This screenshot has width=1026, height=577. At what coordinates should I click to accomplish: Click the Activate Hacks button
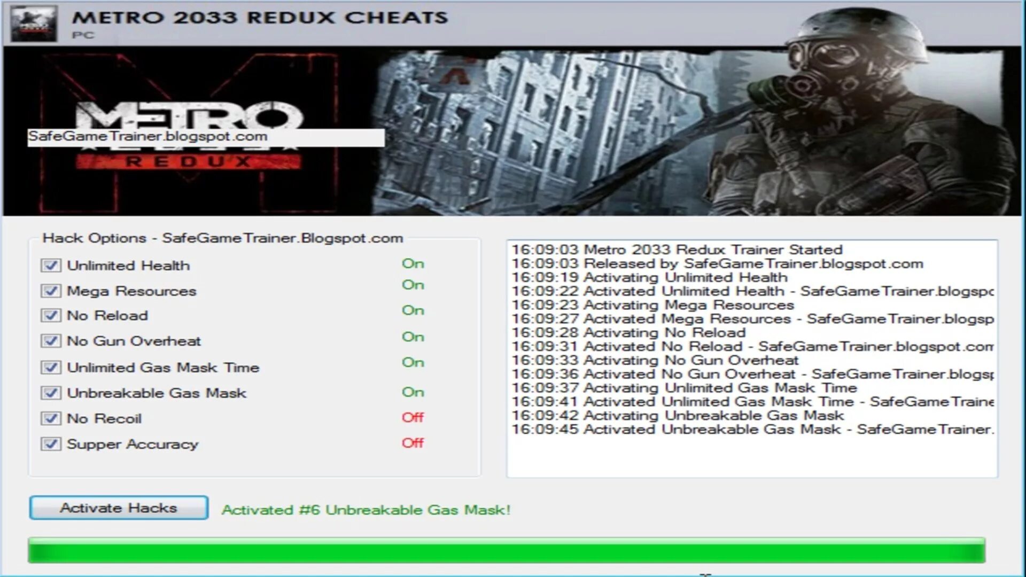pyautogui.click(x=118, y=507)
